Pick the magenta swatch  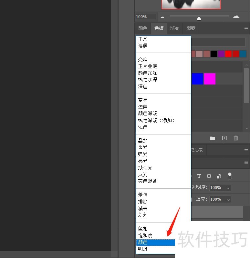[x=210, y=79]
